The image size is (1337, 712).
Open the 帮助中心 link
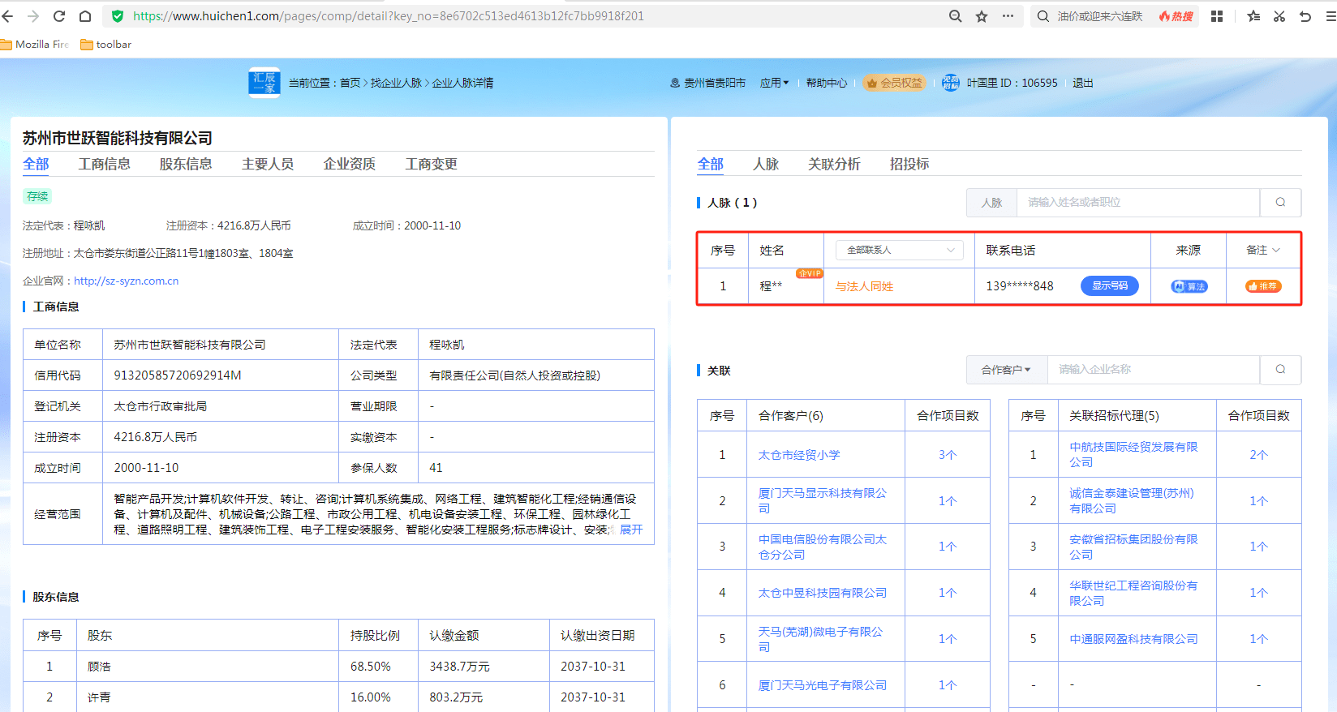(827, 83)
